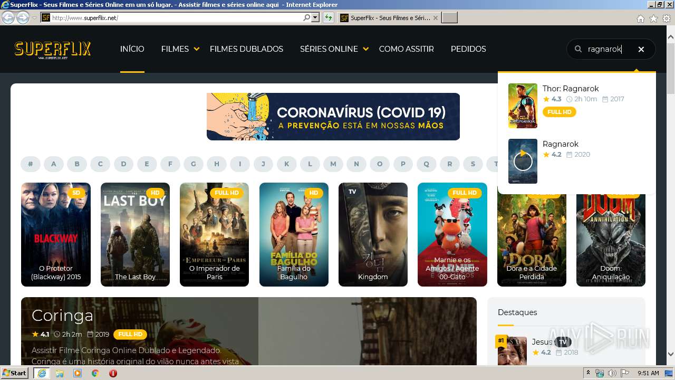This screenshot has height=380, width=675.
Task: Open the Windows Start button
Action: tap(14, 373)
